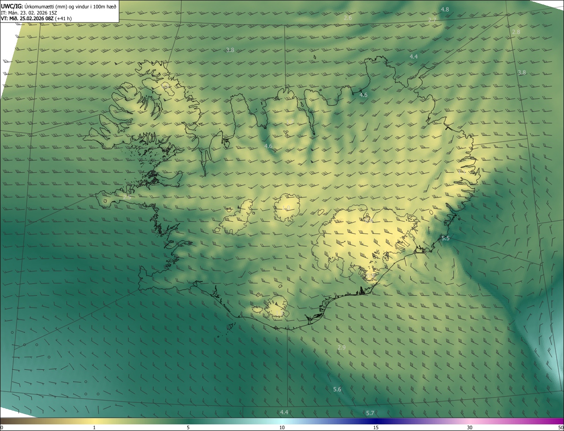Click the dark navy colorbar segment near 15

click(376, 421)
